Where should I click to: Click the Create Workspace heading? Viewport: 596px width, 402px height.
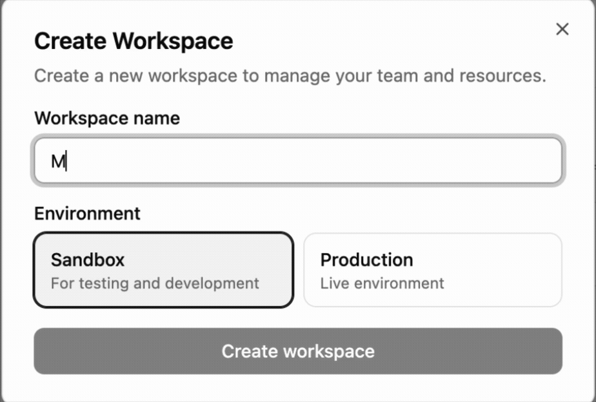(134, 41)
